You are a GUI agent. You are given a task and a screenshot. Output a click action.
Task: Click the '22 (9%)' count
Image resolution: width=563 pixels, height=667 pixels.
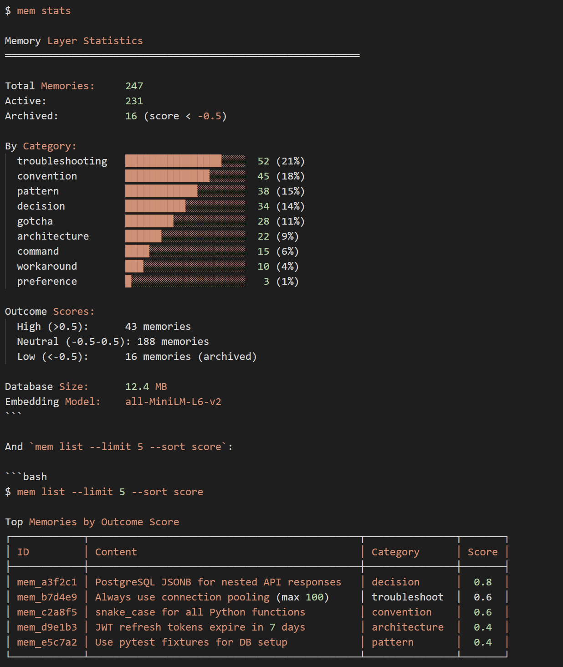(x=278, y=236)
